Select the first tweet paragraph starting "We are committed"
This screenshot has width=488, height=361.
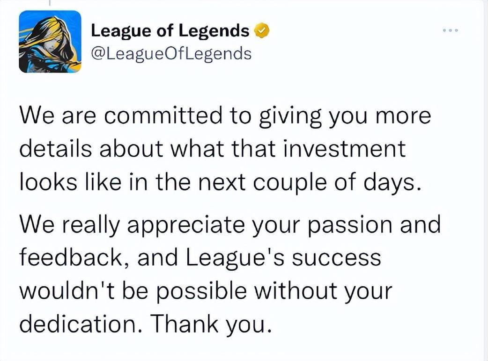coord(225,148)
